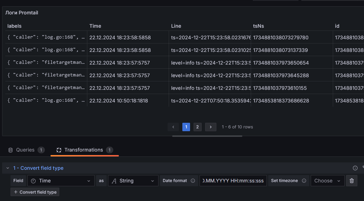Click the Date format input field
This screenshot has height=201, width=364.
[x=233, y=181]
